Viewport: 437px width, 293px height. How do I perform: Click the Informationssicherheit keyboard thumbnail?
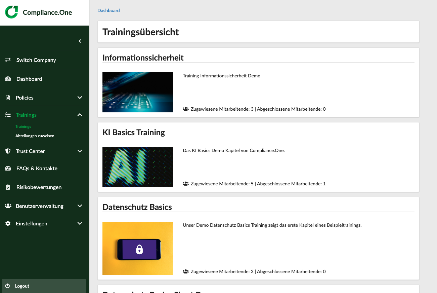coord(138,92)
